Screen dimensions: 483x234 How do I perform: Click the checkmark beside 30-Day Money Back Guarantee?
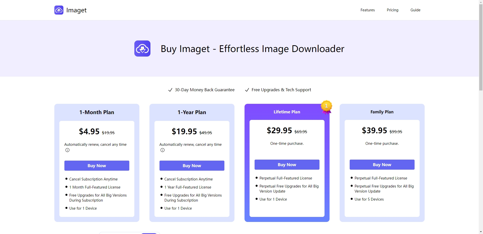coord(170,90)
